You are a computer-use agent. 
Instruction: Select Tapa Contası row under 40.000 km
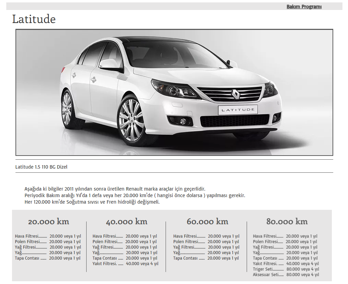[125, 258]
